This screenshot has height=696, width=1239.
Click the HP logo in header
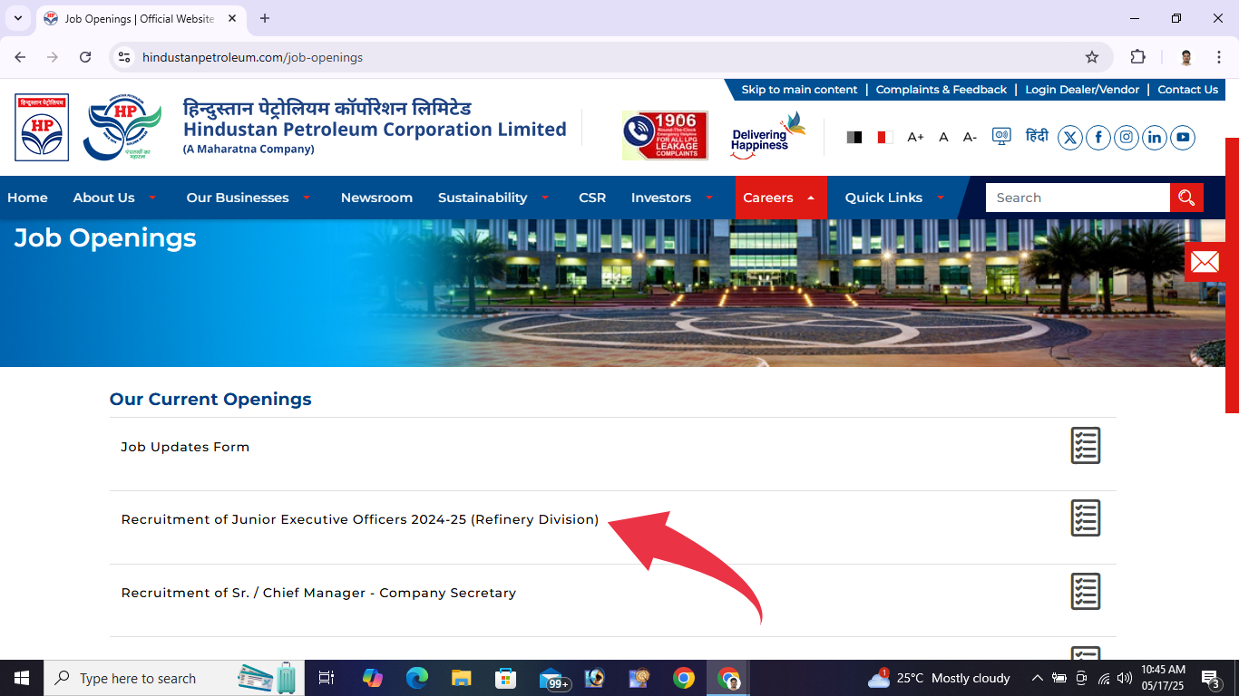[x=42, y=128]
